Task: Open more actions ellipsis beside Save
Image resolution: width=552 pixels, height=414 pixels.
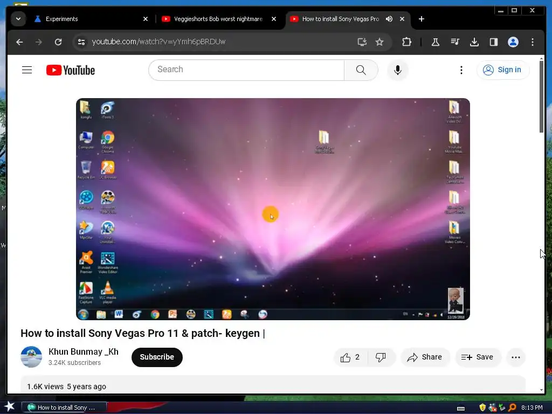Action: point(516,357)
